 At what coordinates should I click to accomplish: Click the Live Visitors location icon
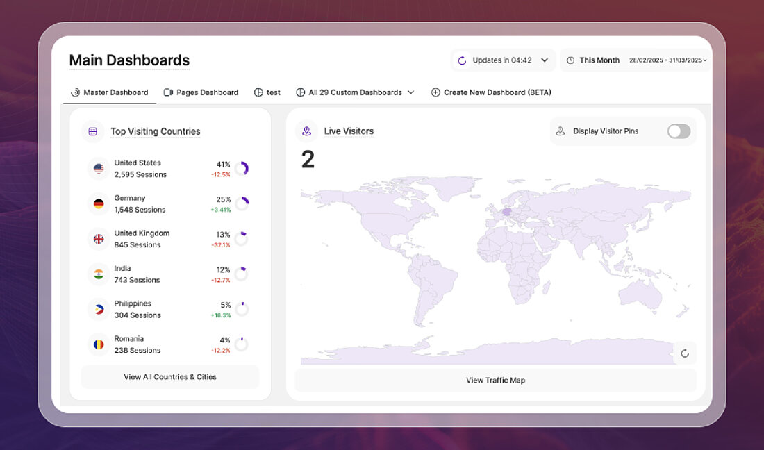(x=306, y=131)
